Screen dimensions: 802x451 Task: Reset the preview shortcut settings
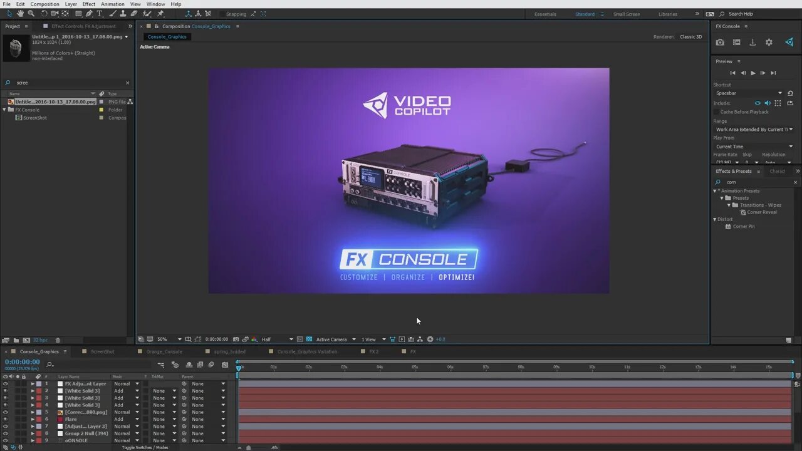pyautogui.click(x=790, y=93)
